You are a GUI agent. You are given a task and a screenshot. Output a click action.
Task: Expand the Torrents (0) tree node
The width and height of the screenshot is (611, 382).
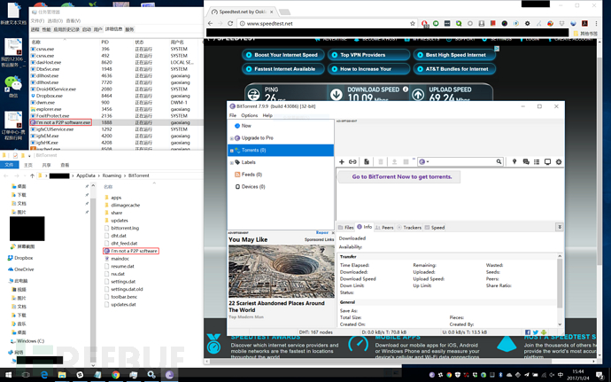231,150
